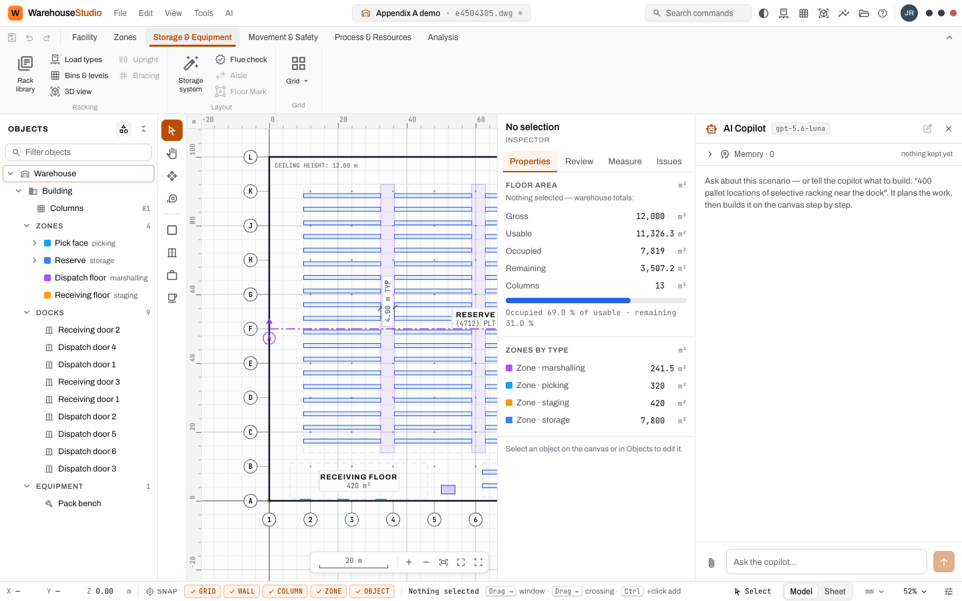Viewport: 962px width, 601px height.
Task: Toggle WALL layer visibility
Action: (242, 592)
